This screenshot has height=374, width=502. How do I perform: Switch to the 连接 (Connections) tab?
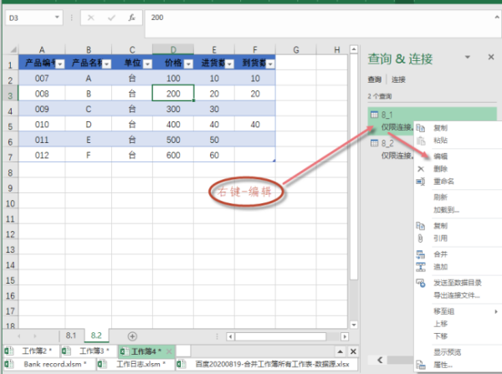click(399, 79)
